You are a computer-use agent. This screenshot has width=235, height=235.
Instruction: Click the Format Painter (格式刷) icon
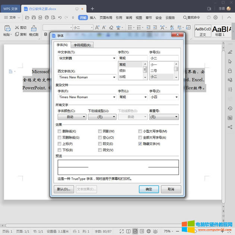click(34, 28)
